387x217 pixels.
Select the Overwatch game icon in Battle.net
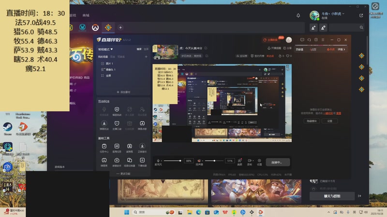95,27
